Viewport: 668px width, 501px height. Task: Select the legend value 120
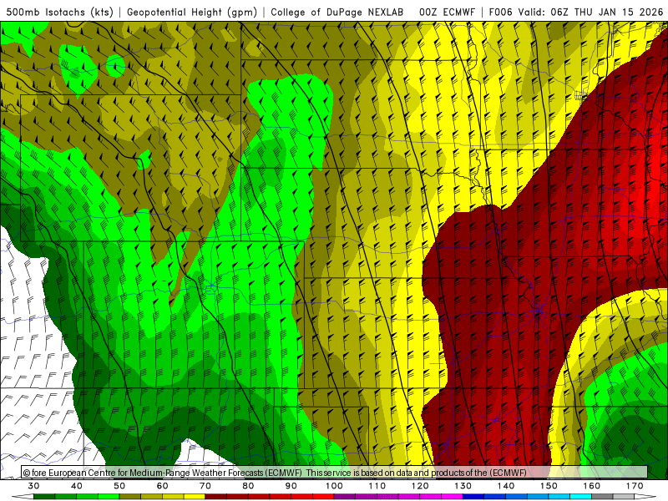tap(420, 486)
